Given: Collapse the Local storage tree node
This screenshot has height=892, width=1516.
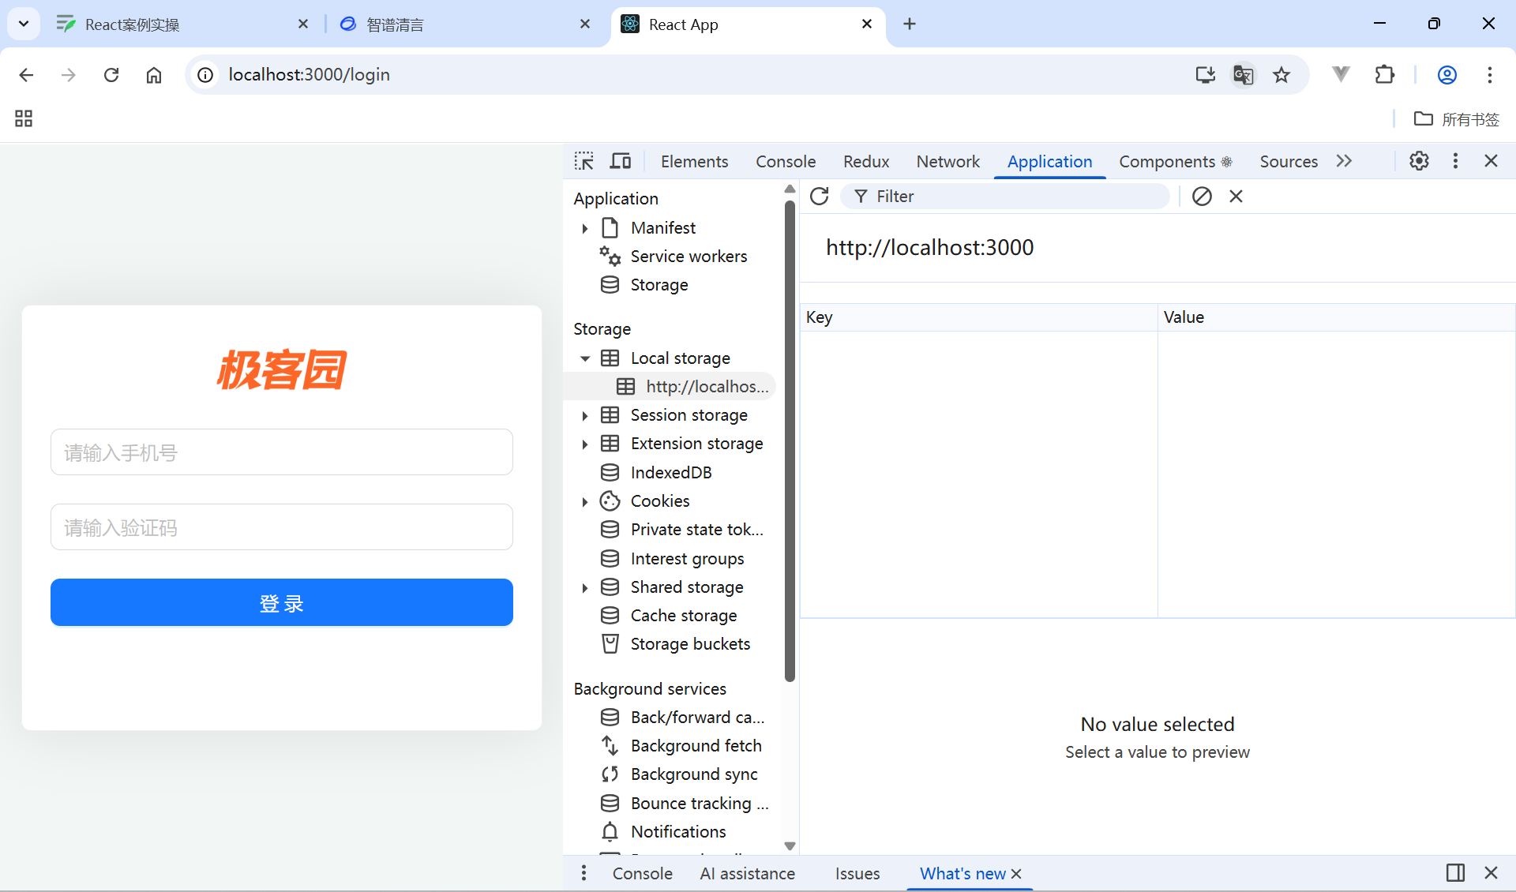Looking at the screenshot, I should (585, 358).
